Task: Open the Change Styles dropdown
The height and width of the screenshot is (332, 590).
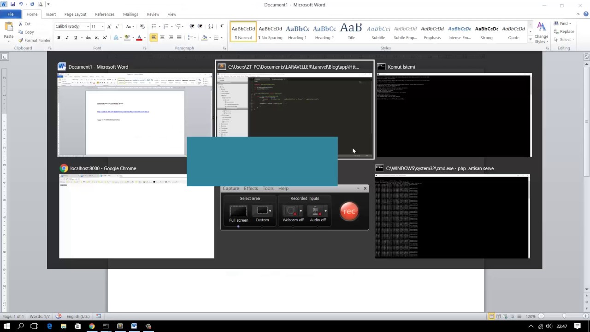Action: 542,33
